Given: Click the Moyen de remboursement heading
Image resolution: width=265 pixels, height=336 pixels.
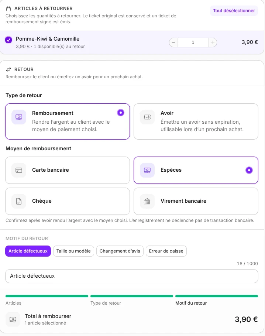Looking at the screenshot, I should [38, 148].
